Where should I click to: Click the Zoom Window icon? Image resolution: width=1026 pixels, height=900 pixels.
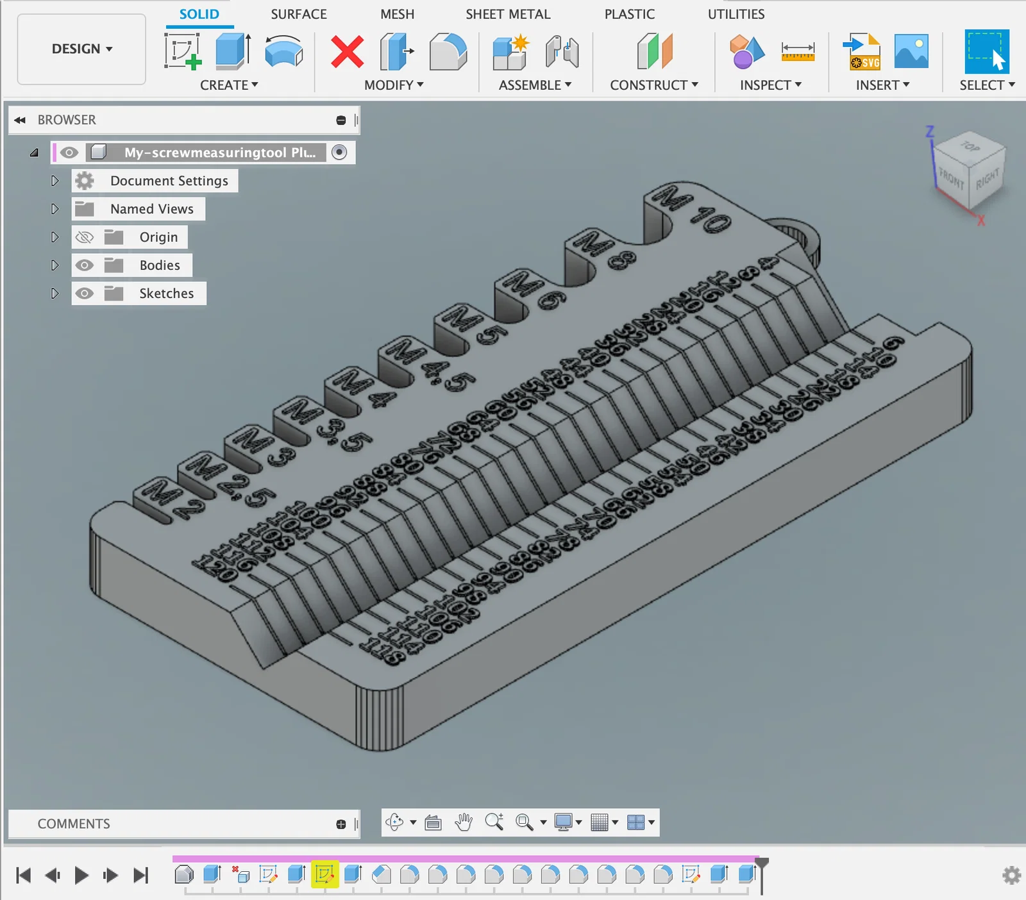524,822
